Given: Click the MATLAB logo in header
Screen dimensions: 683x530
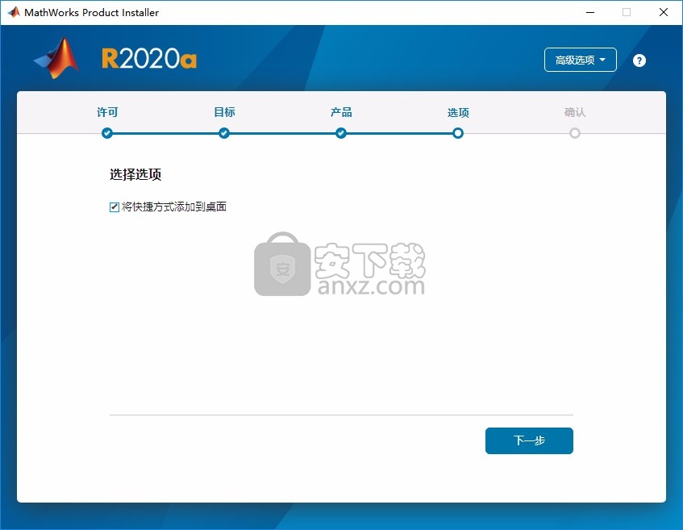Looking at the screenshot, I should [x=56, y=58].
